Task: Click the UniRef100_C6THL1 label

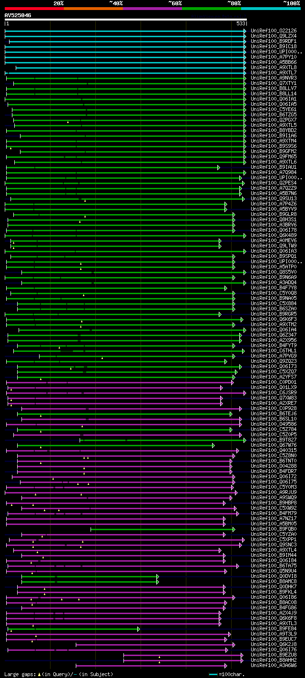Action: pos(274,350)
